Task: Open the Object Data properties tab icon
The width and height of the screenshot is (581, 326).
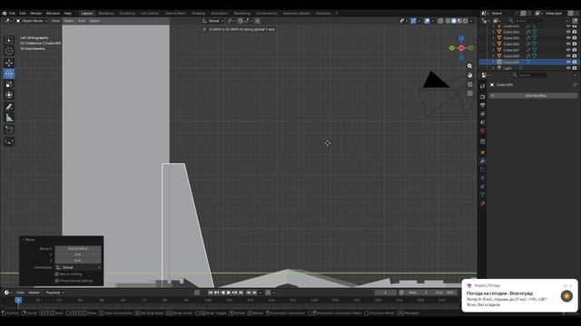Action: tap(482, 195)
